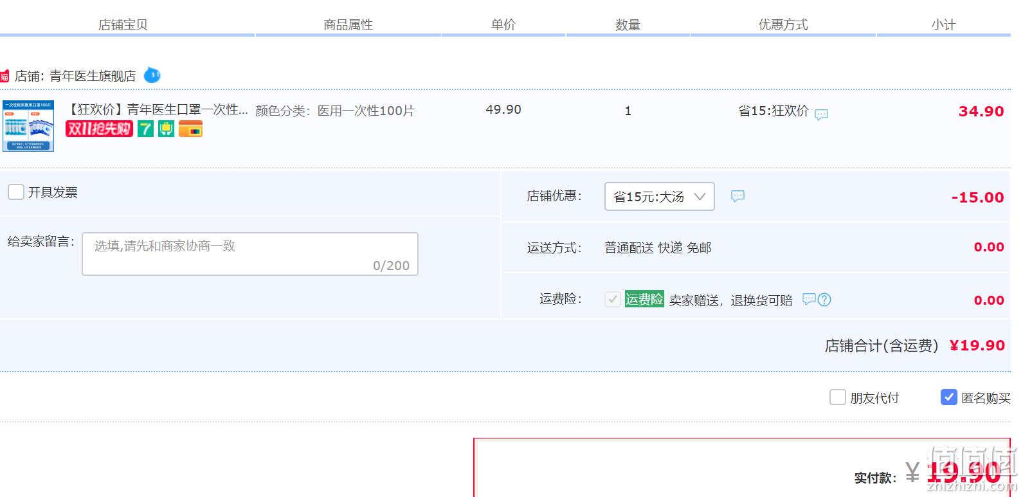Open Wangwang chat with 青年医生旗舰店
The height and width of the screenshot is (497, 1023).
[x=152, y=75]
